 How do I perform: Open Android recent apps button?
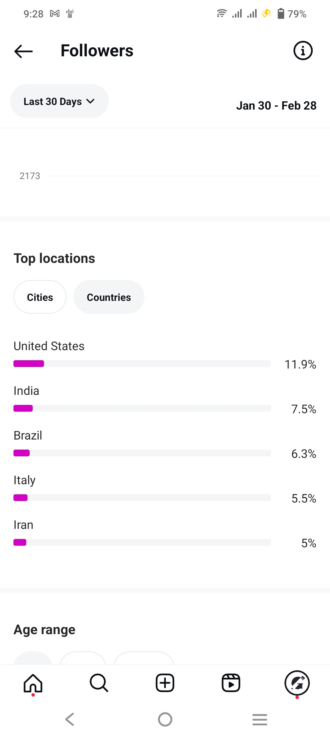point(260,719)
